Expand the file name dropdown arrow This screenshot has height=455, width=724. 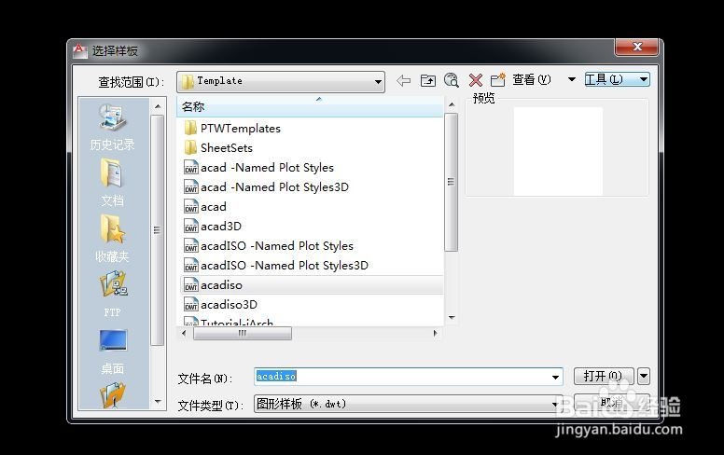pyautogui.click(x=555, y=377)
